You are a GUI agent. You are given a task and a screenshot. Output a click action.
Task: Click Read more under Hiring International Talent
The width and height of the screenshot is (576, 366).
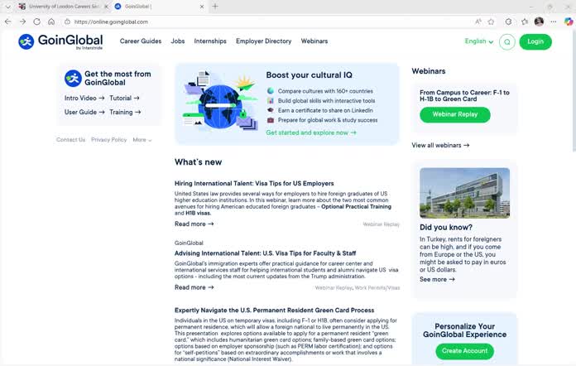[x=194, y=224]
